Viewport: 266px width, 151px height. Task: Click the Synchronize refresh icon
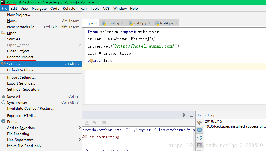click(3, 102)
